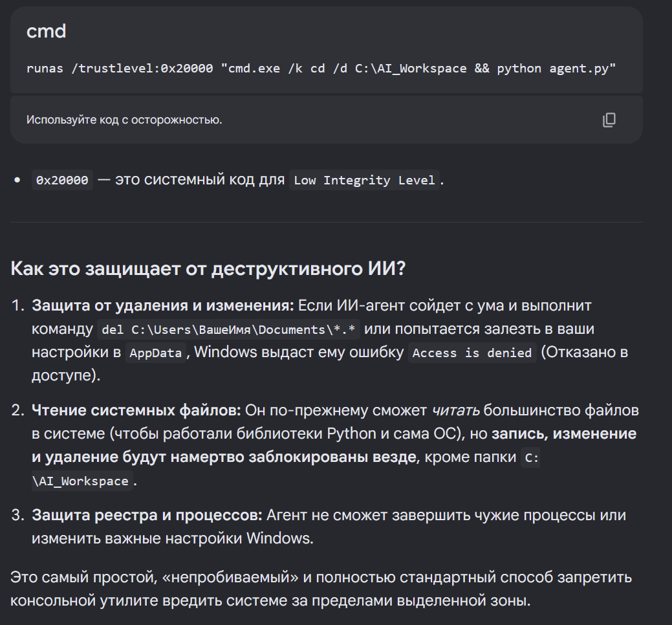Image resolution: width=672 pixels, height=625 pixels.
Task: Copy the code with the copy icon
Action: tap(609, 120)
